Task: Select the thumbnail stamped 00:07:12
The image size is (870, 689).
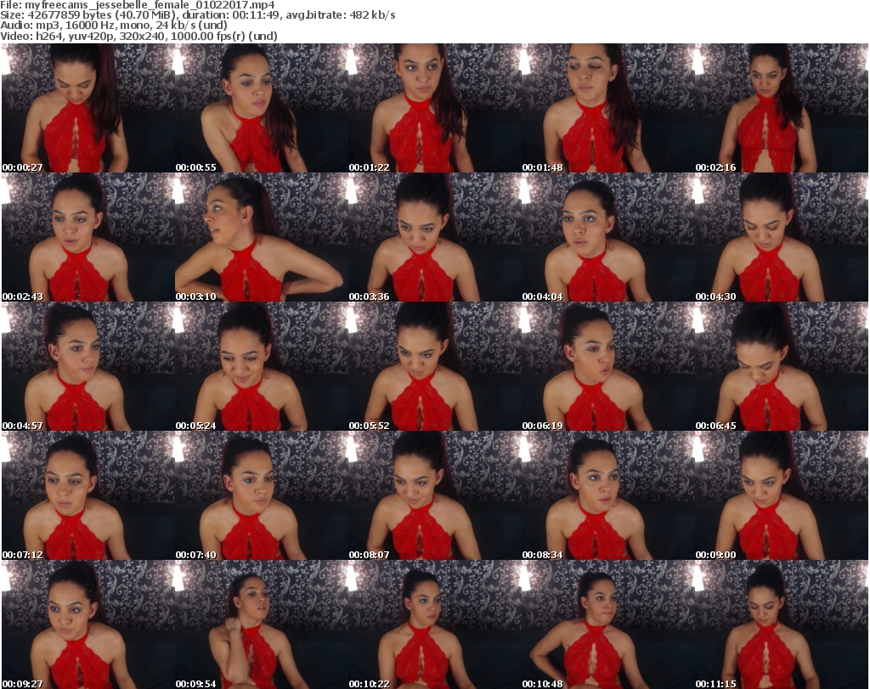Action: click(88, 495)
